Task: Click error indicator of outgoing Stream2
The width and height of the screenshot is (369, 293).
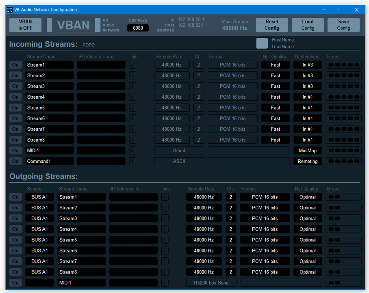Action: (343, 208)
